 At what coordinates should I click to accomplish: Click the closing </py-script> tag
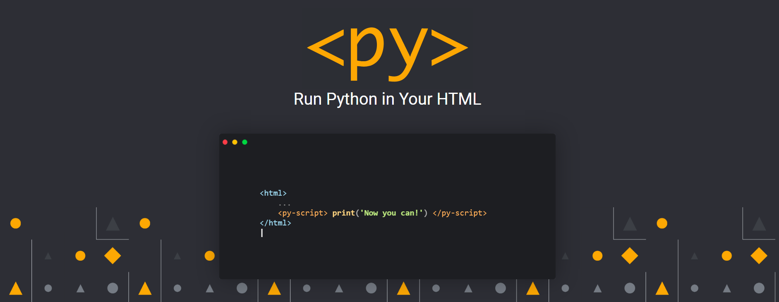[x=460, y=213]
